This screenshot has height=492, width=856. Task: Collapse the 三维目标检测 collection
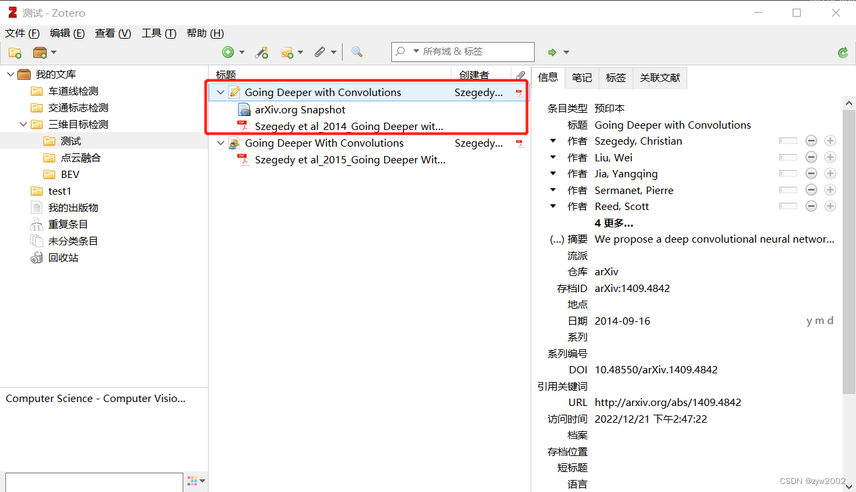click(23, 124)
